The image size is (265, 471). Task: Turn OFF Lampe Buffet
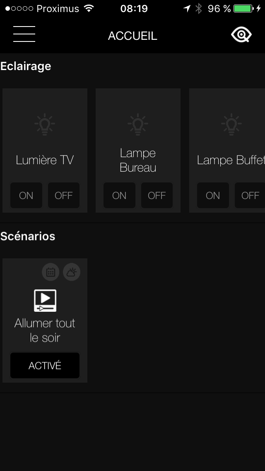250,195
